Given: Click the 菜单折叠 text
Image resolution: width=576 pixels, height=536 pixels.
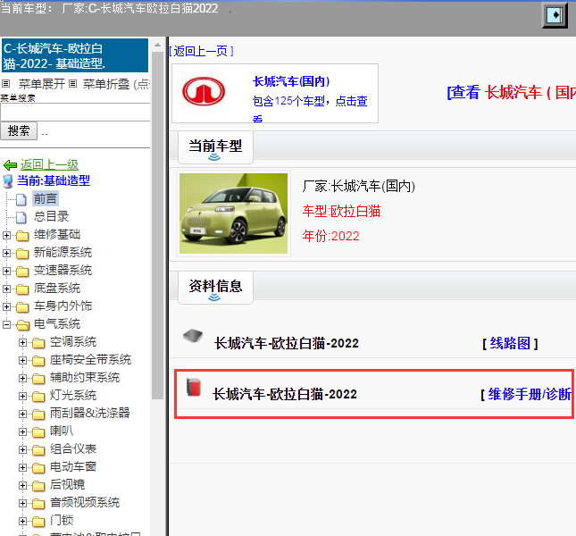Looking at the screenshot, I should pos(106,84).
